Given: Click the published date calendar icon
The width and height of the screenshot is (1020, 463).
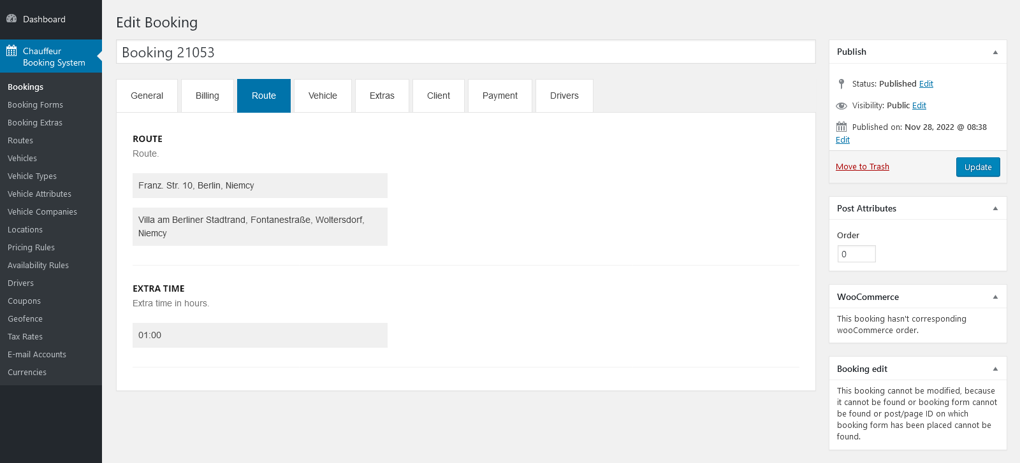Looking at the screenshot, I should tap(841, 127).
